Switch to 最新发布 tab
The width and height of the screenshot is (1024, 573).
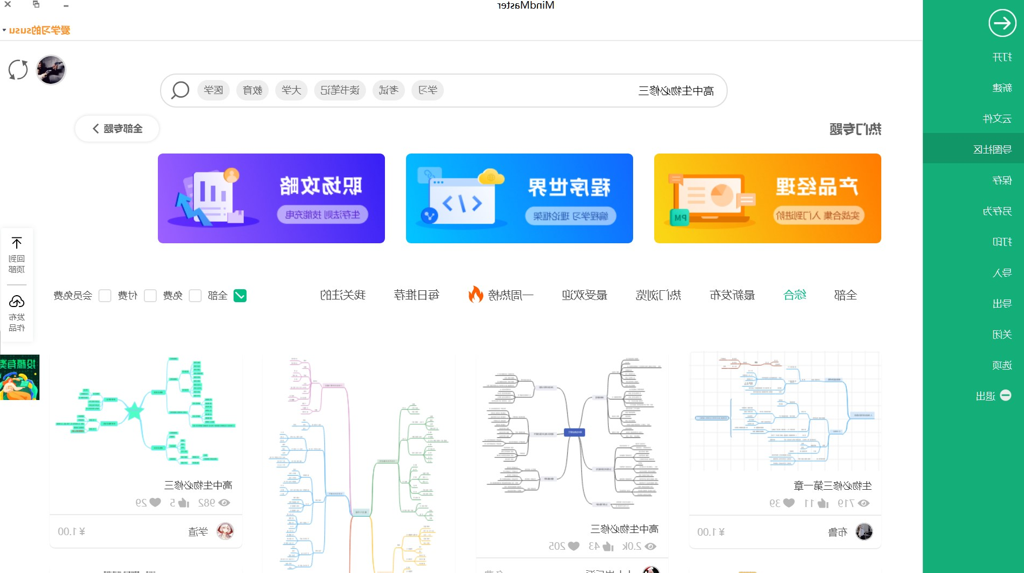tap(732, 295)
